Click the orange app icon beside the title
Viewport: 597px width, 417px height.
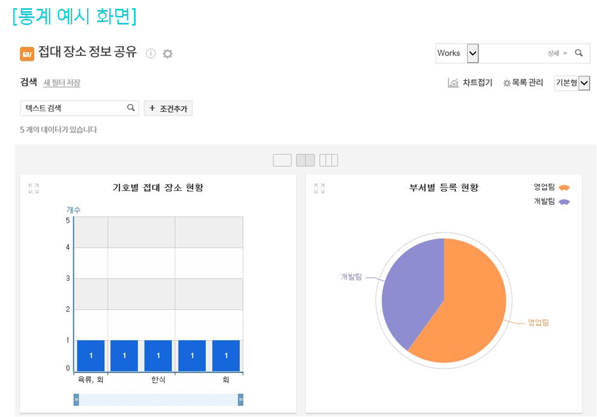click(x=27, y=54)
